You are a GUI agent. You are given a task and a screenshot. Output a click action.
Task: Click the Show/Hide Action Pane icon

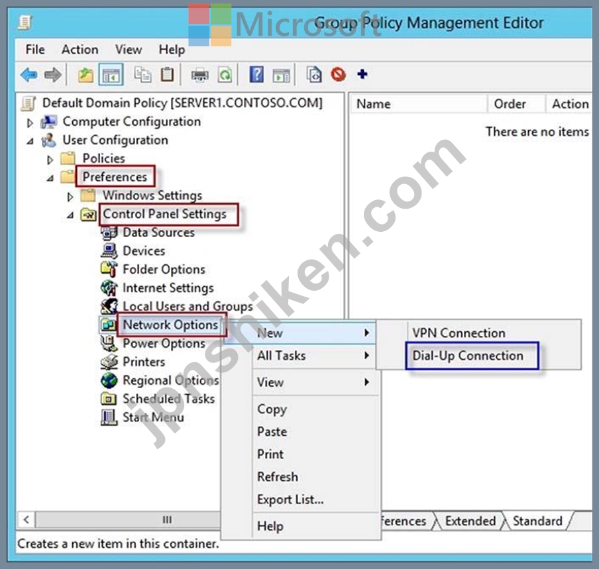(x=282, y=76)
